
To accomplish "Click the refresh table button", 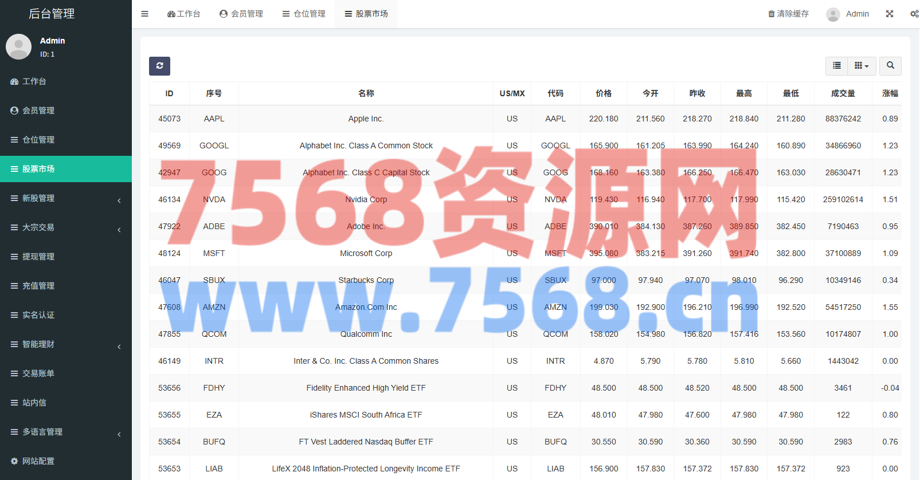I will [x=159, y=66].
